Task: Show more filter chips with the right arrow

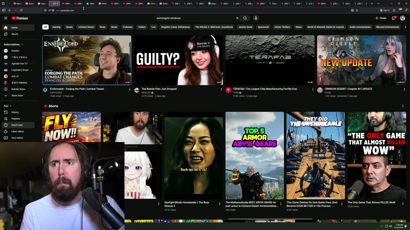Action: click(x=405, y=27)
